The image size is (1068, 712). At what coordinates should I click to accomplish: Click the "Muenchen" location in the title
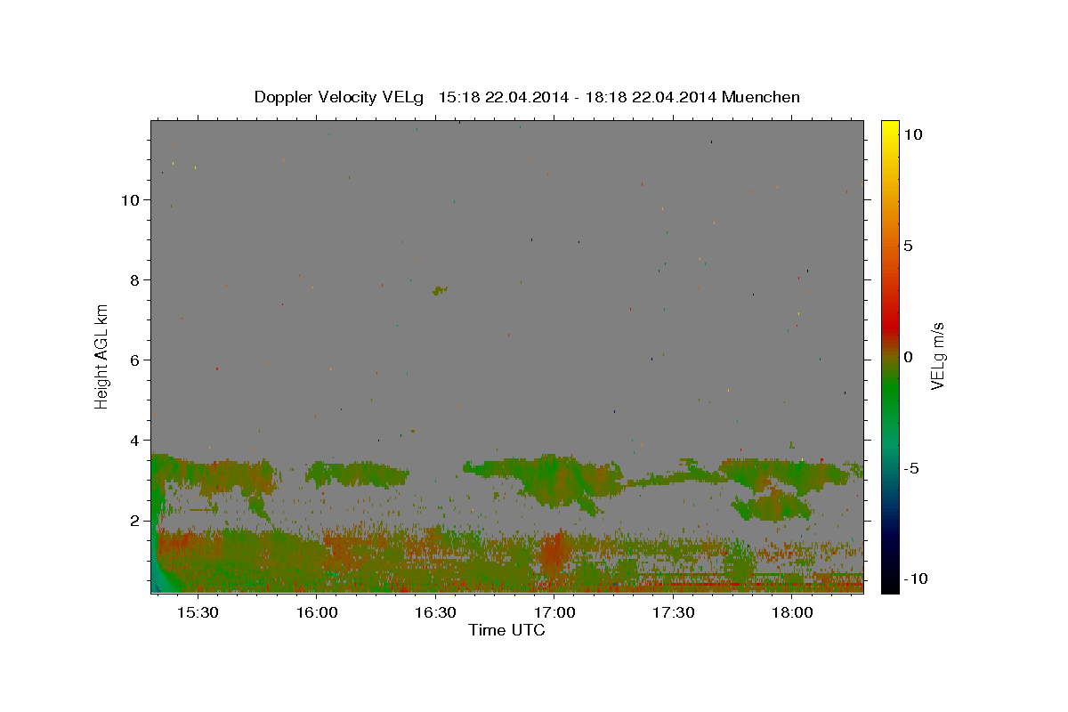click(x=761, y=97)
